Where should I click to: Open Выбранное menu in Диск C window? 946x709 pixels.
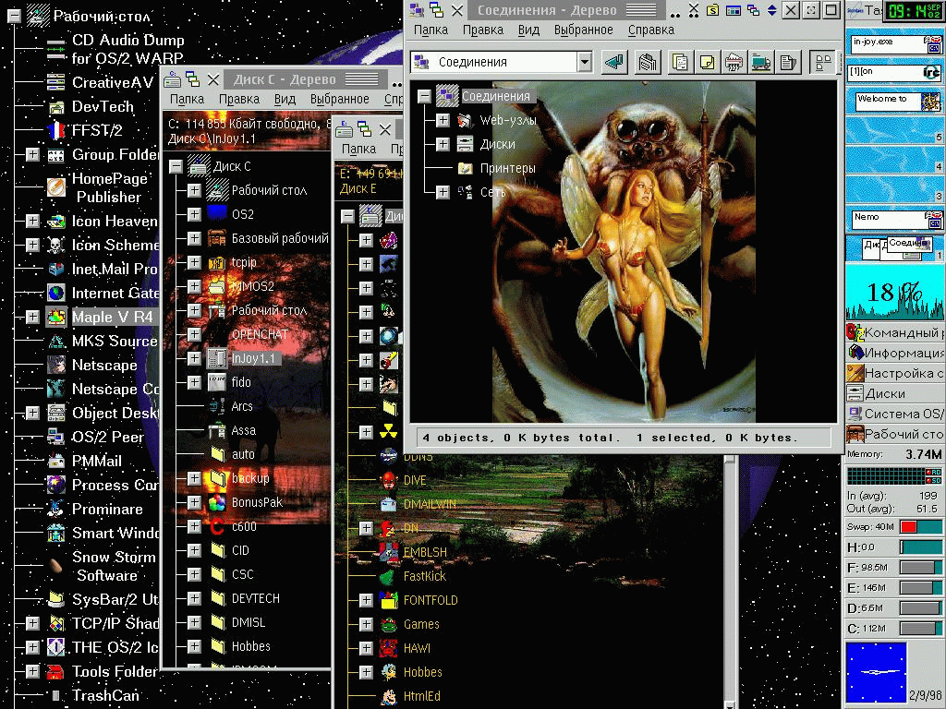[x=340, y=99]
